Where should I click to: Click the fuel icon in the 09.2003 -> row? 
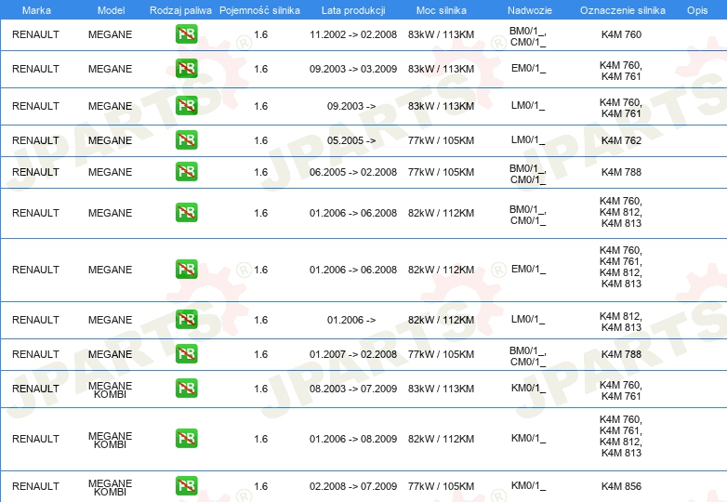click(186, 106)
